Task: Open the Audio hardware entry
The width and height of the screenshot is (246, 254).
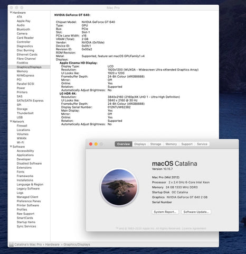Action: point(21,25)
